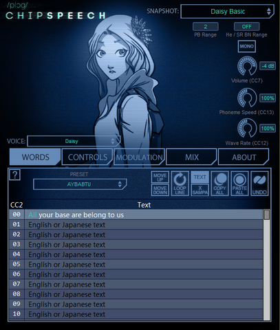Switch to the WORDS tab

(x=35, y=157)
